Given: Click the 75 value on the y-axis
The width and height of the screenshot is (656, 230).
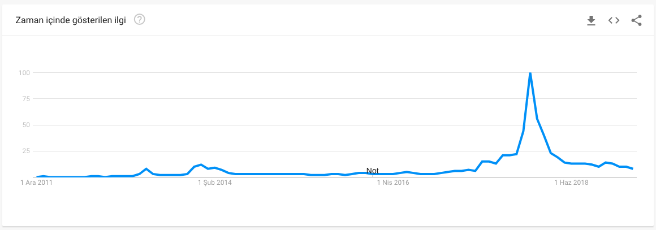Looking at the screenshot, I should [27, 99].
